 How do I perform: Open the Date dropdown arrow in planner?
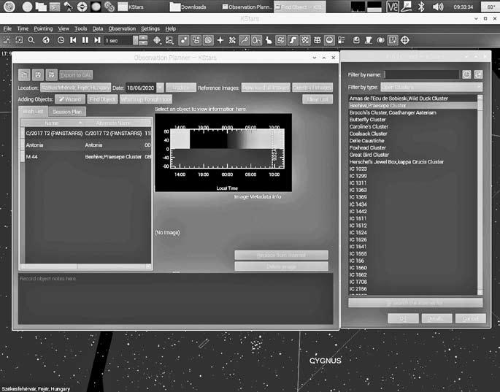[x=160, y=88]
